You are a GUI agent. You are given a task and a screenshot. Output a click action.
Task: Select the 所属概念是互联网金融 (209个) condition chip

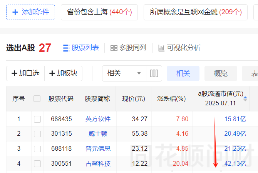[x=196, y=12]
